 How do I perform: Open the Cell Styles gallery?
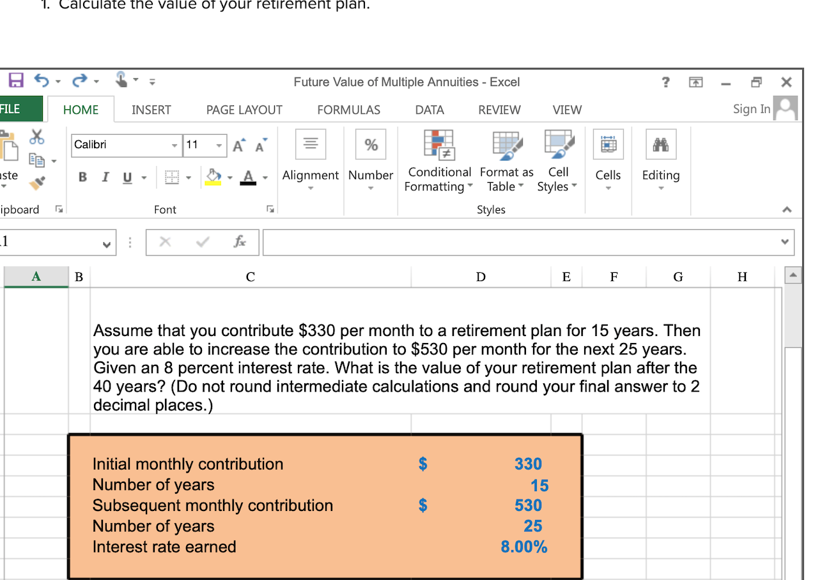557,145
